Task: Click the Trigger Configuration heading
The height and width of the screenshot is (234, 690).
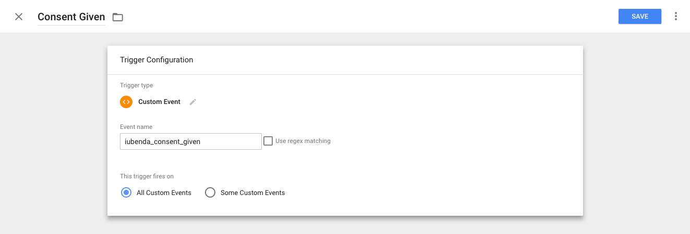Action: pyautogui.click(x=156, y=60)
